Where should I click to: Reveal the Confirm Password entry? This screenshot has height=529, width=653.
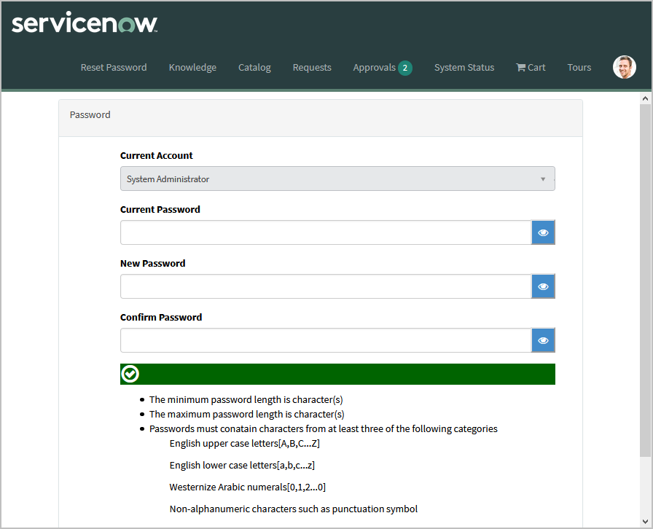point(543,340)
